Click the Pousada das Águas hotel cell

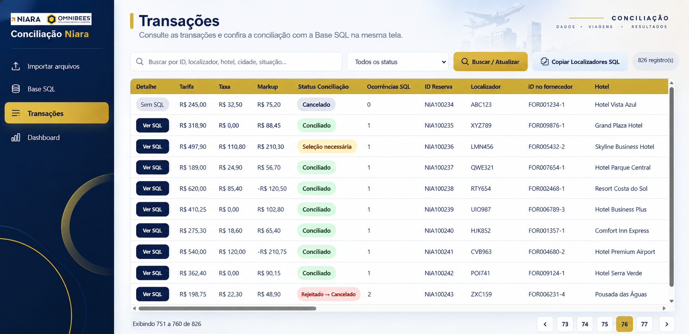621,294
